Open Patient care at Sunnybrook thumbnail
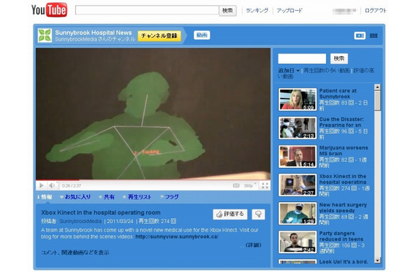Screen dimensions: 416x272 [x=297, y=99]
